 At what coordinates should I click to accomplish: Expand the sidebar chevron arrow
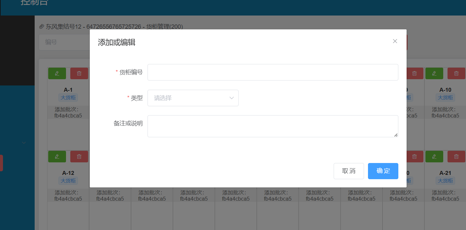pyautogui.click(x=23, y=143)
